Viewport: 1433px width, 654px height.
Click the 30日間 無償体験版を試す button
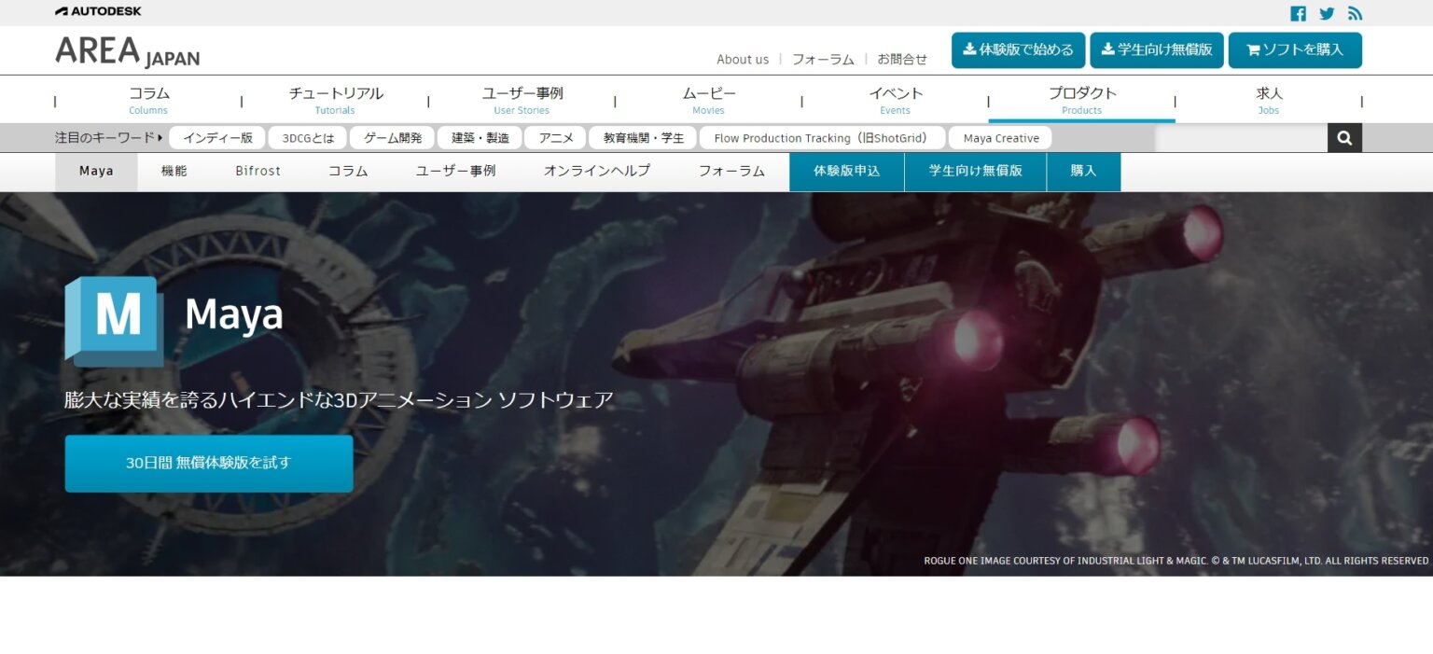(x=208, y=463)
